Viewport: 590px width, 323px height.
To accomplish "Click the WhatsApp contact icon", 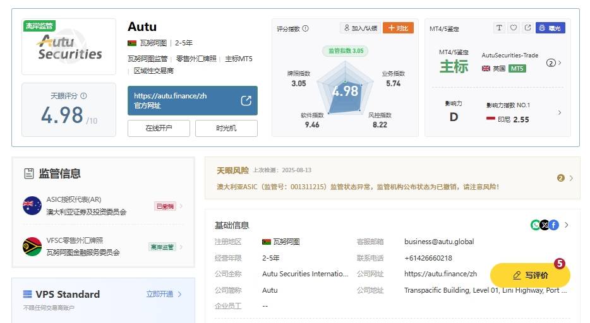I will coord(536,225).
